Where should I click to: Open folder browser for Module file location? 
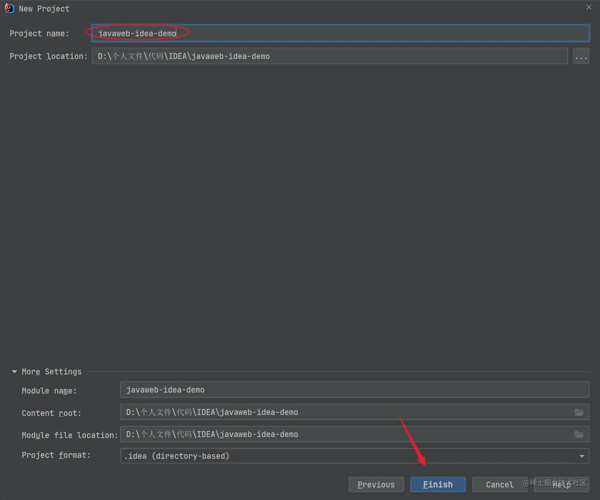click(579, 435)
